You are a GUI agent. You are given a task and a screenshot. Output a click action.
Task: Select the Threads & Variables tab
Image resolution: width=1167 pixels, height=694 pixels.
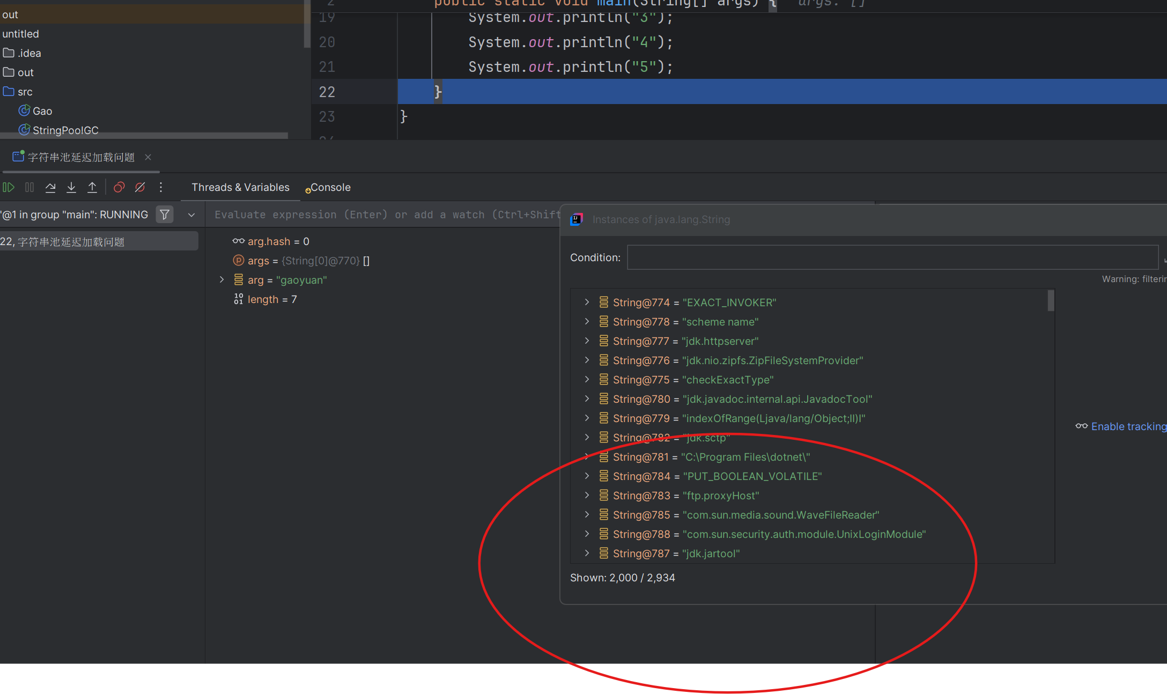(x=240, y=187)
